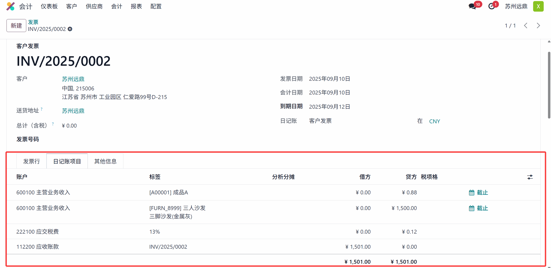Open the 苏州远鼎 customer link
Image resolution: width=551 pixels, height=268 pixels.
click(x=73, y=79)
